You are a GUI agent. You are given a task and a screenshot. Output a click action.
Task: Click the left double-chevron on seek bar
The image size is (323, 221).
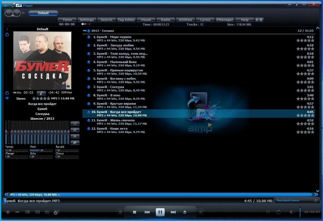(6, 194)
